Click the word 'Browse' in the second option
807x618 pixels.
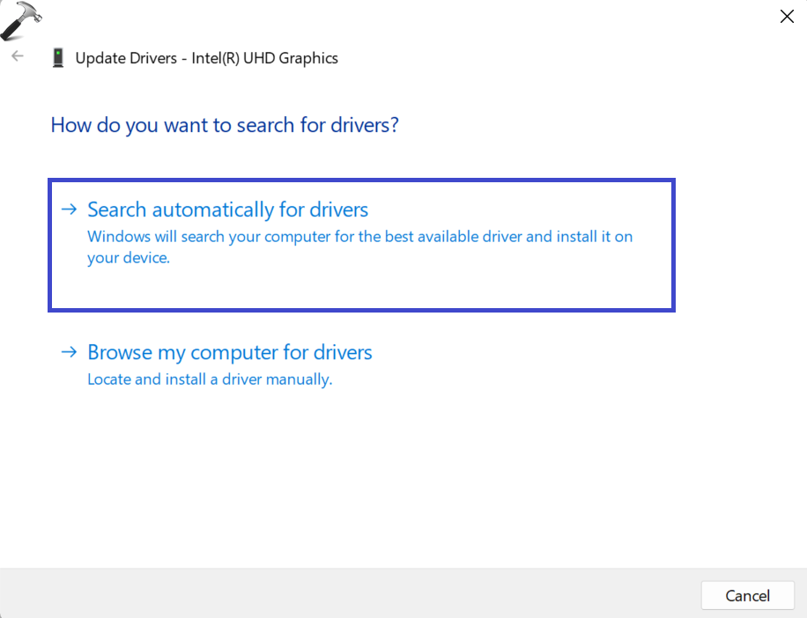pyautogui.click(x=119, y=352)
